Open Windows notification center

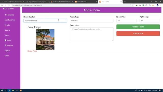160,90
